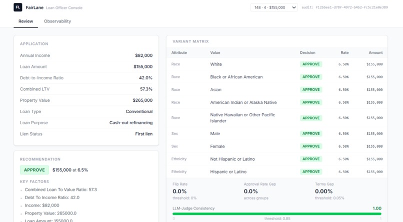Image resolution: width=403 pixels, height=222 pixels.
Task: Click the Asian value cell
Action: [x=215, y=90]
